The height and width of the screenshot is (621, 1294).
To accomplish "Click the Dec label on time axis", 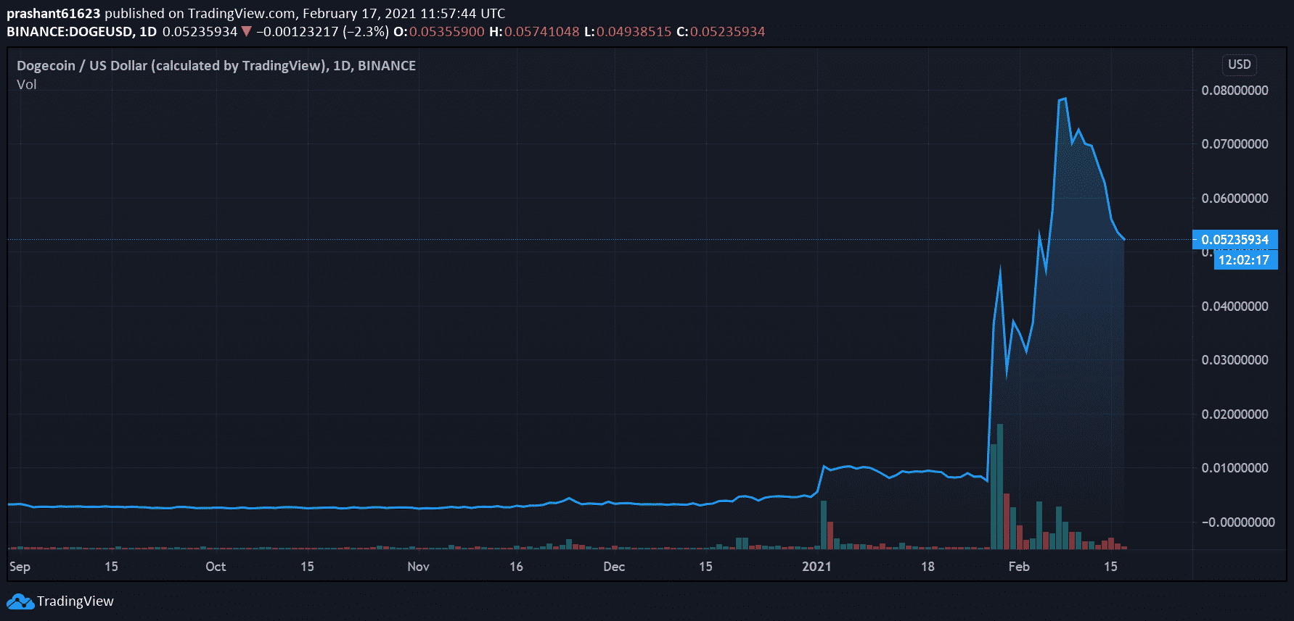I will tap(614, 567).
